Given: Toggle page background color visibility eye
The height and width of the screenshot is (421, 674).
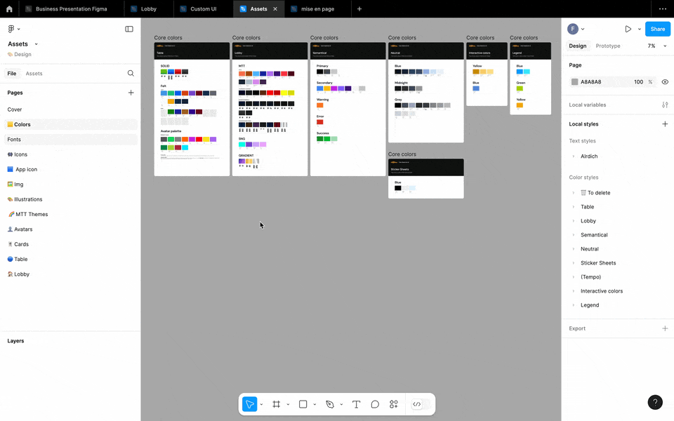Looking at the screenshot, I should point(665,82).
